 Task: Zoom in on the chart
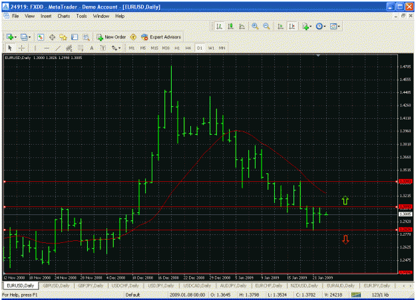[255, 26]
